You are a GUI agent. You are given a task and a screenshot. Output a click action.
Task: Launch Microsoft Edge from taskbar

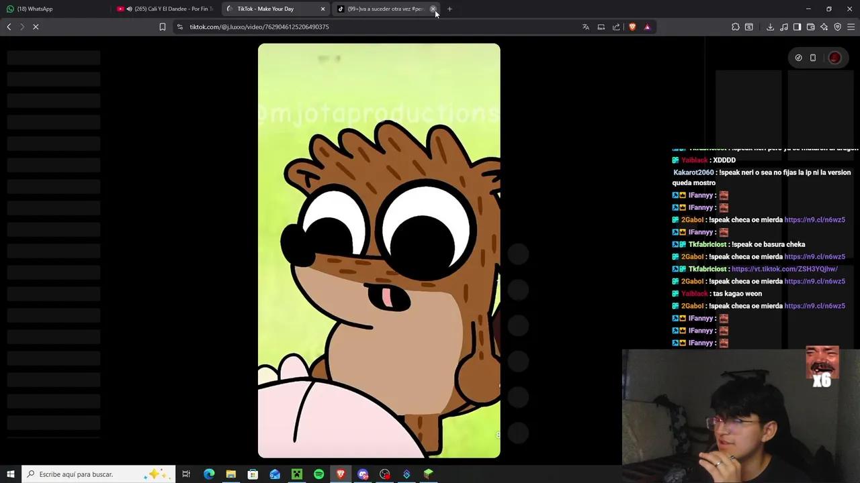[x=209, y=474]
